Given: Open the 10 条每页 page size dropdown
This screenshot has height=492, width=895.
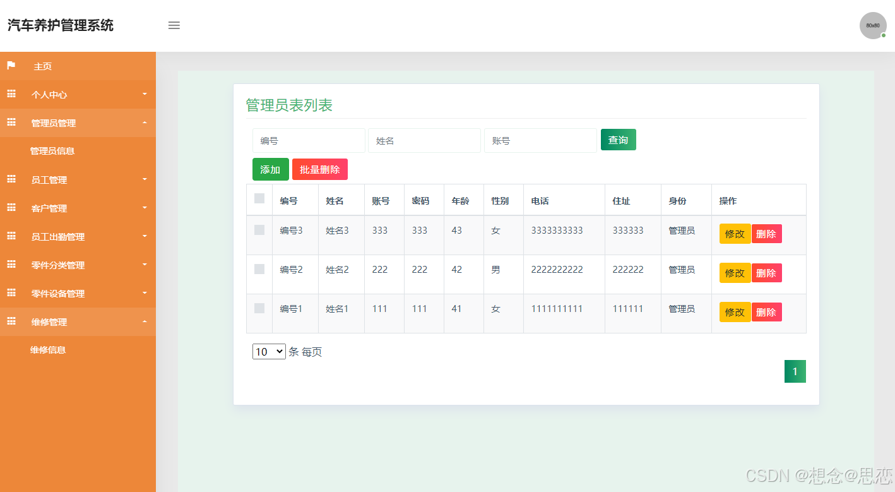Looking at the screenshot, I should [269, 352].
